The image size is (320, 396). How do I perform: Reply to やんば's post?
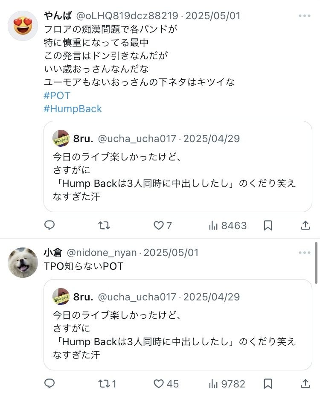[49, 225]
